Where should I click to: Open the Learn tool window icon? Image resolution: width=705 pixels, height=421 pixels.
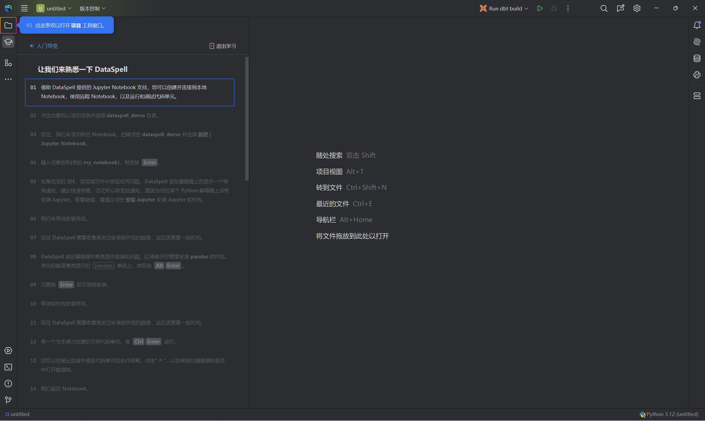8,42
